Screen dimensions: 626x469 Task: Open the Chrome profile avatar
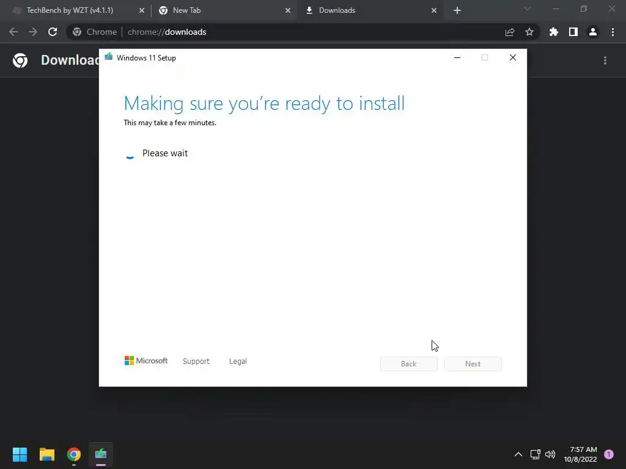pyautogui.click(x=593, y=32)
